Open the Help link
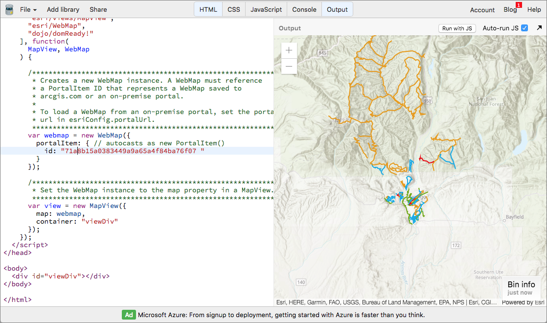Image resolution: width=547 pixels, height=323 pixels. (534, 10)
